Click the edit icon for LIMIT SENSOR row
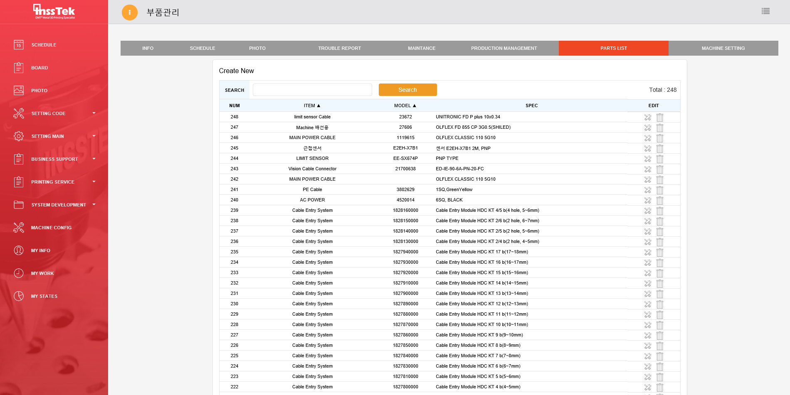 [647, 159]
